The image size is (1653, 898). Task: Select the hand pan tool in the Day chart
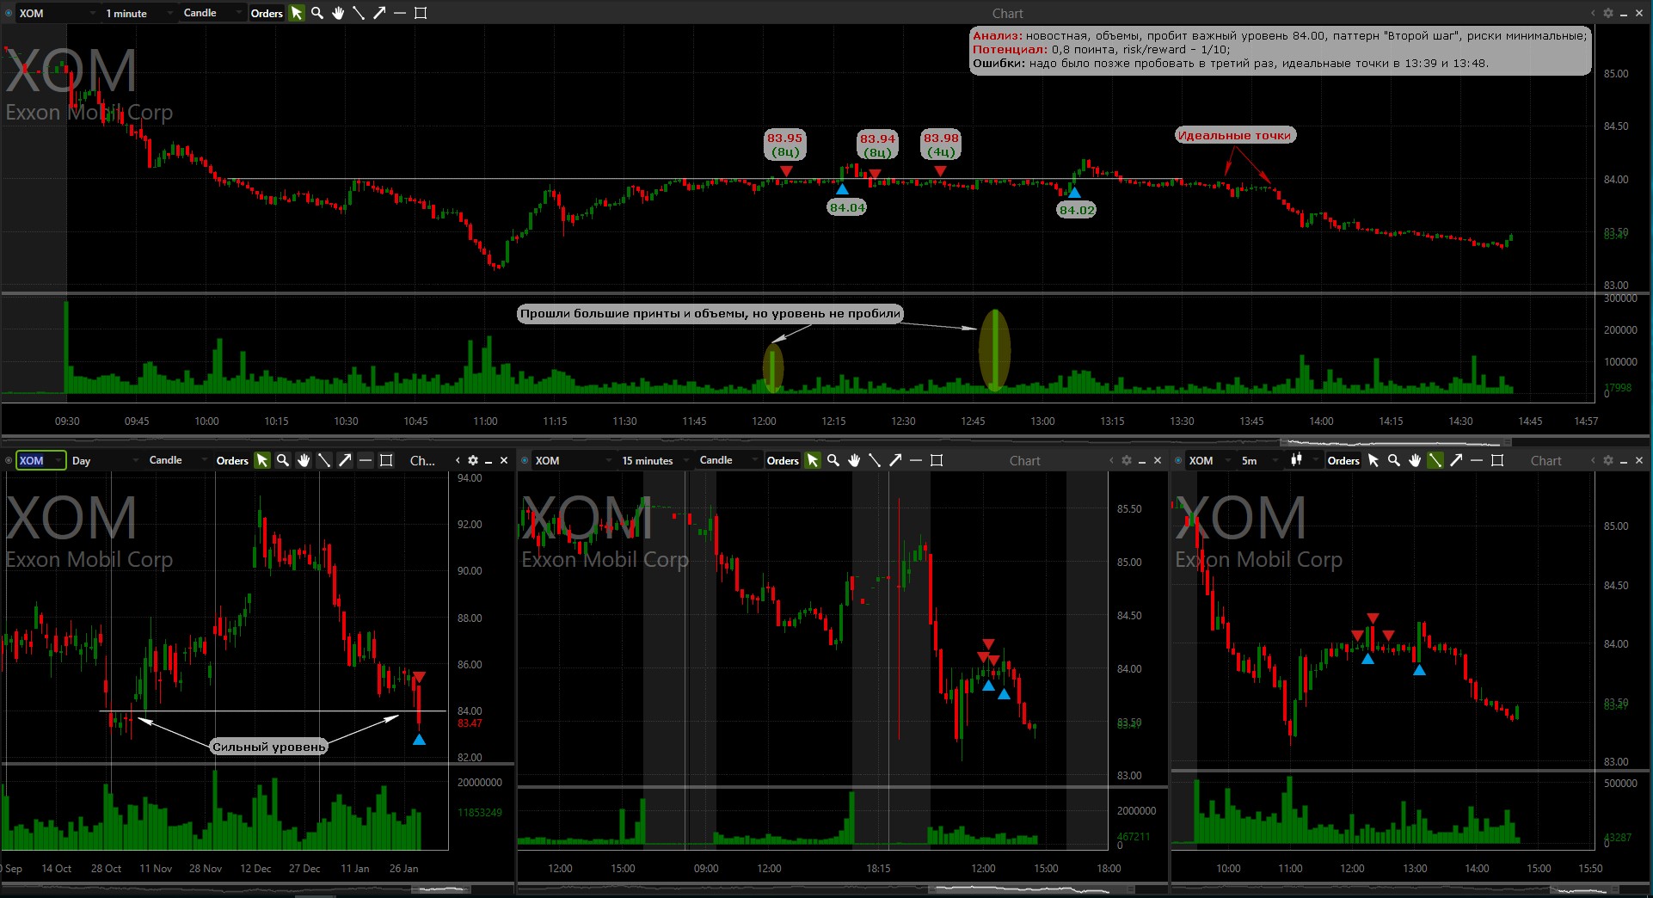click(304, 460)
